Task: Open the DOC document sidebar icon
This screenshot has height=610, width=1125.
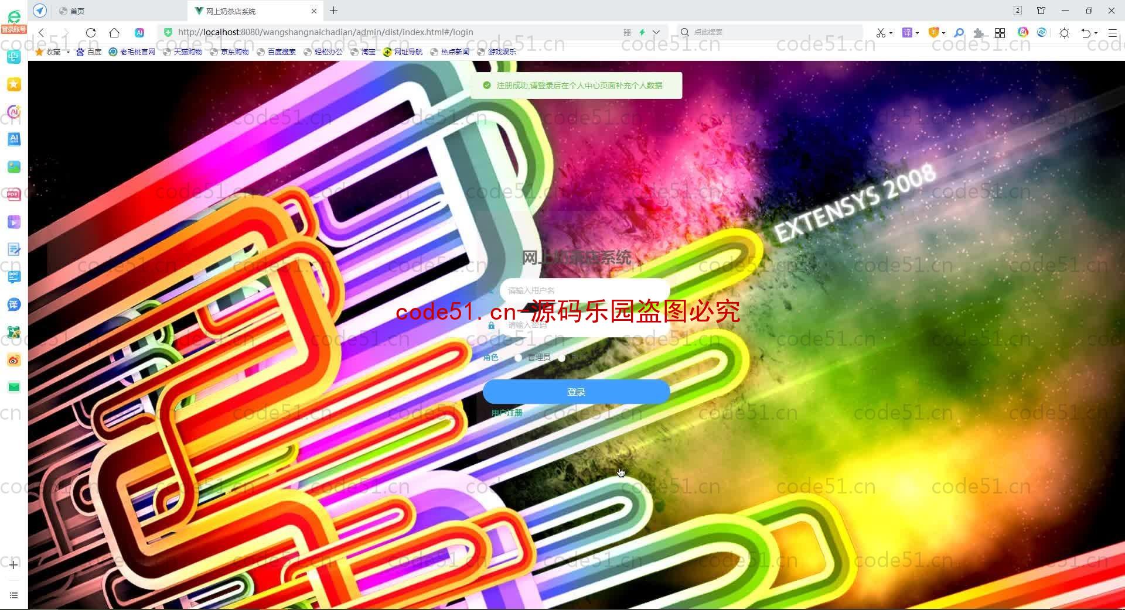Action: 14,276
